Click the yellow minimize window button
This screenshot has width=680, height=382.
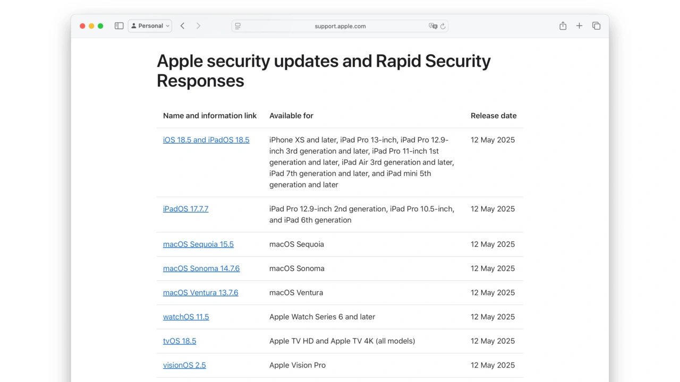(91, 26)
